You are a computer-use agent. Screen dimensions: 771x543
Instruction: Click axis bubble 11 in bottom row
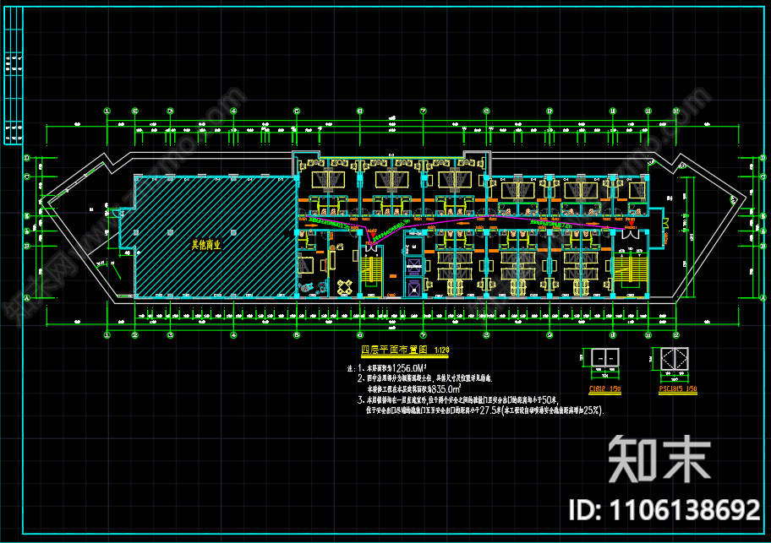648,335
